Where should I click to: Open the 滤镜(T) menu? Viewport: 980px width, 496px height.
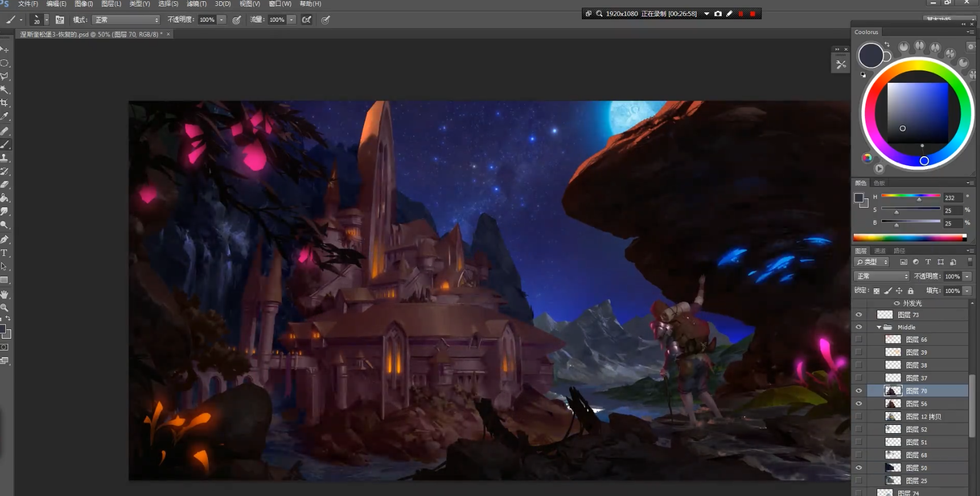pyautogui.click(x=196, y=4)
